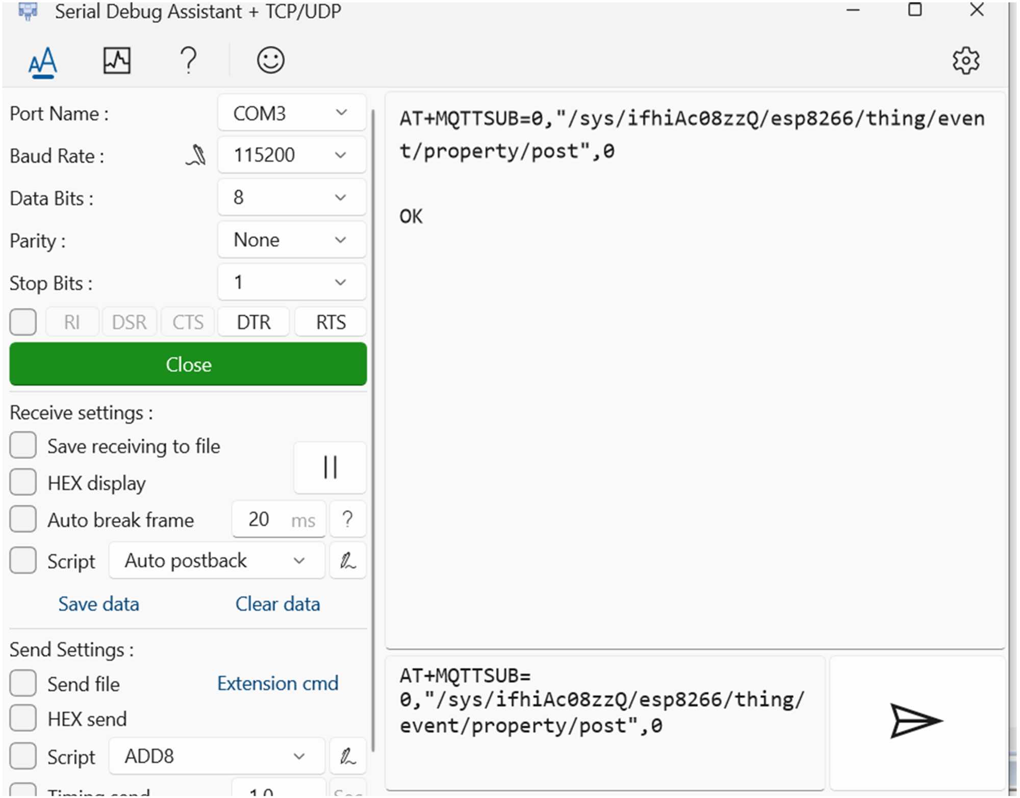Click the Clear data link
Viewport: 1020px width, 798px height.
pos(277,604)
